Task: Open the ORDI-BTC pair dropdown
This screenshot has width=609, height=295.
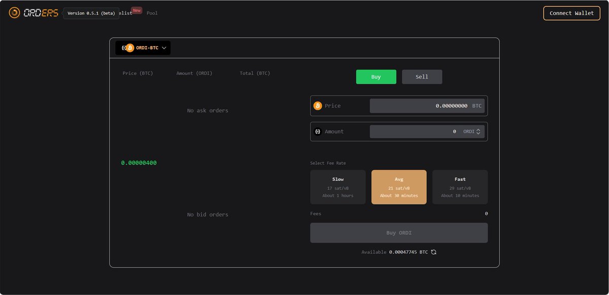Action: click(163, 48)
